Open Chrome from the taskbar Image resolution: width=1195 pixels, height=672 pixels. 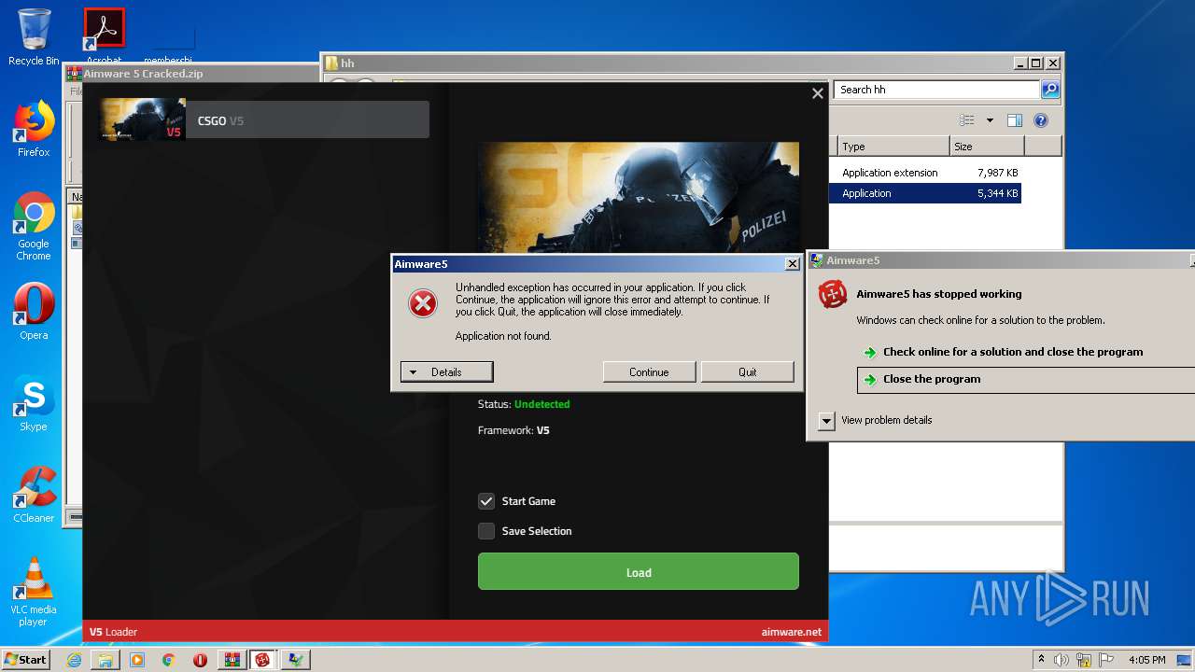pyautogui.click(x=169, y=660)
